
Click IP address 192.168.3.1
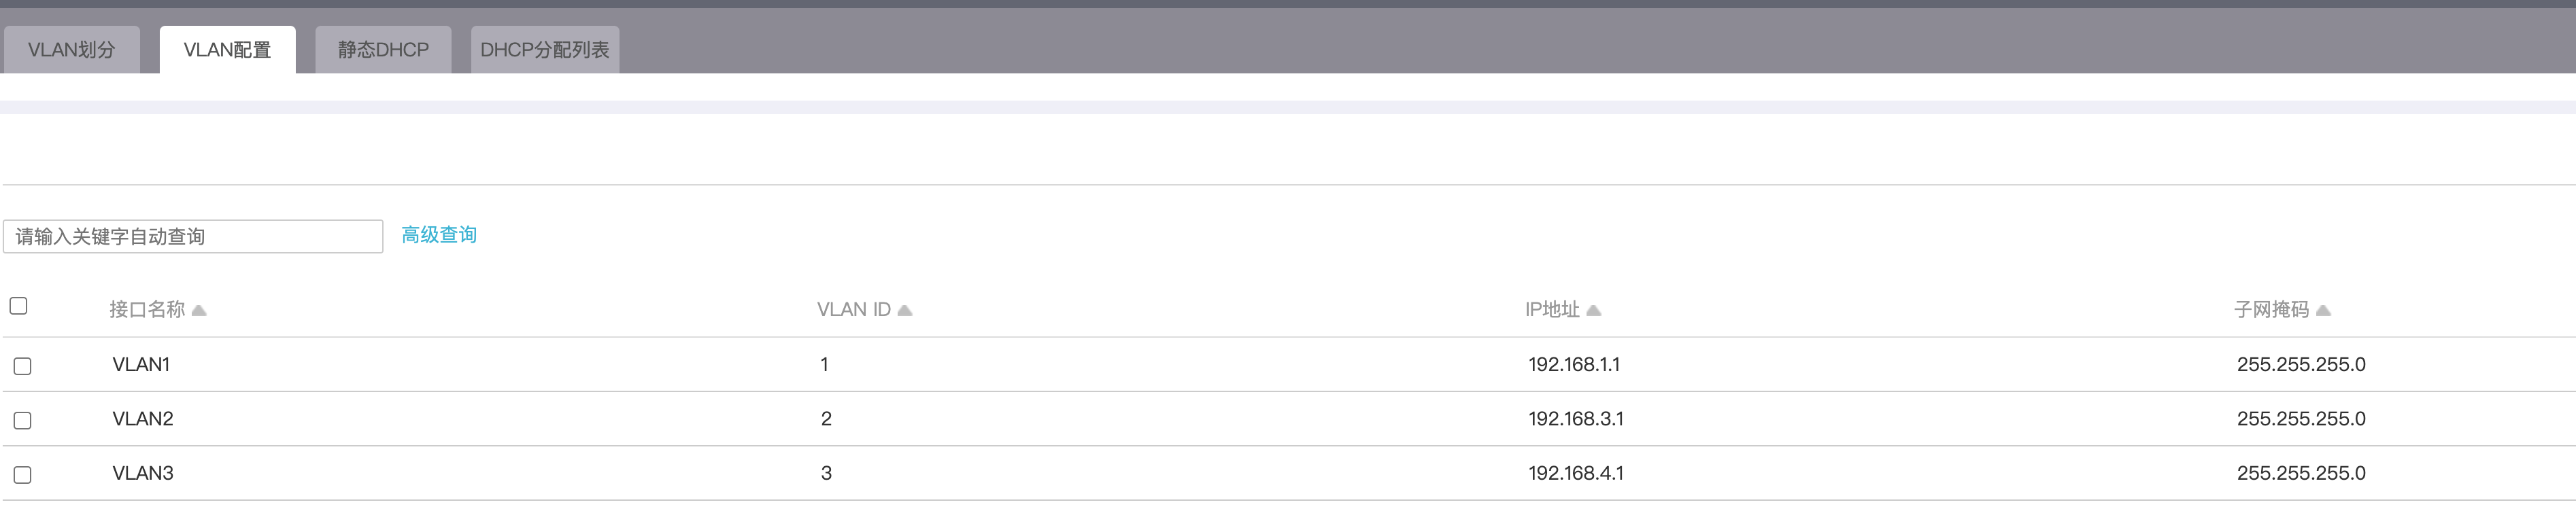1576,419
